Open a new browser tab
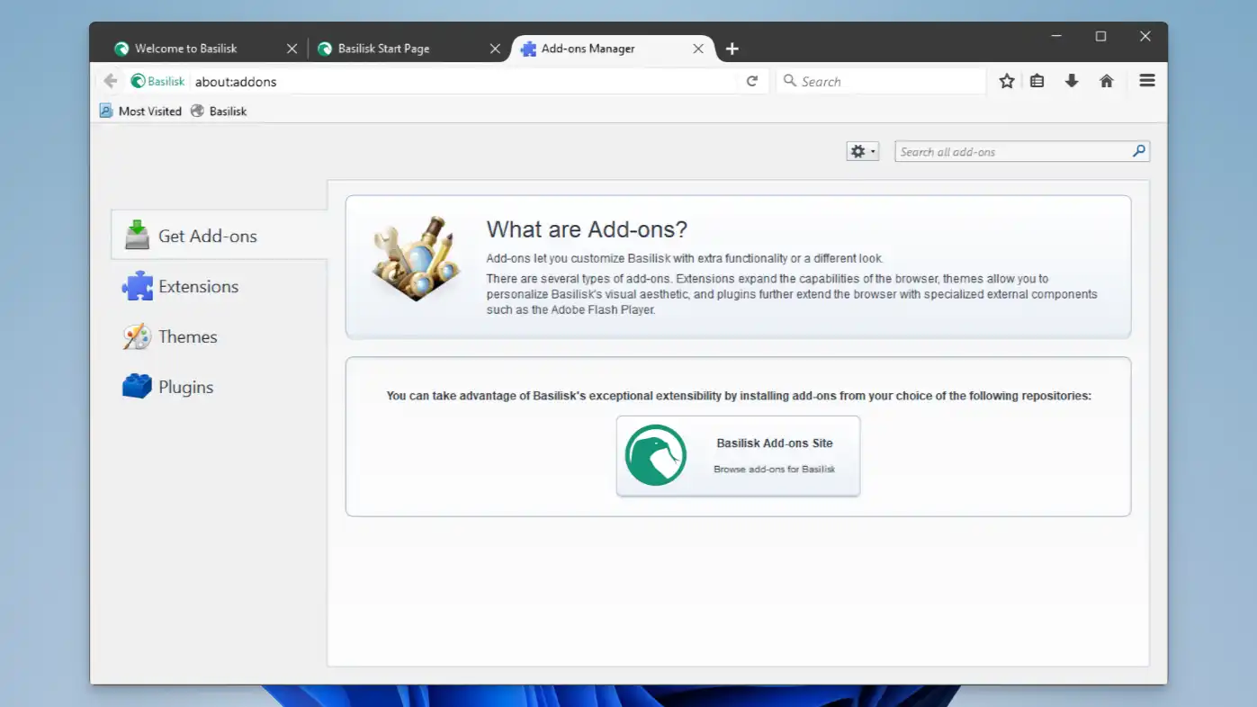This screenshot has width=1257, height=707. click(x=732, y=49)
